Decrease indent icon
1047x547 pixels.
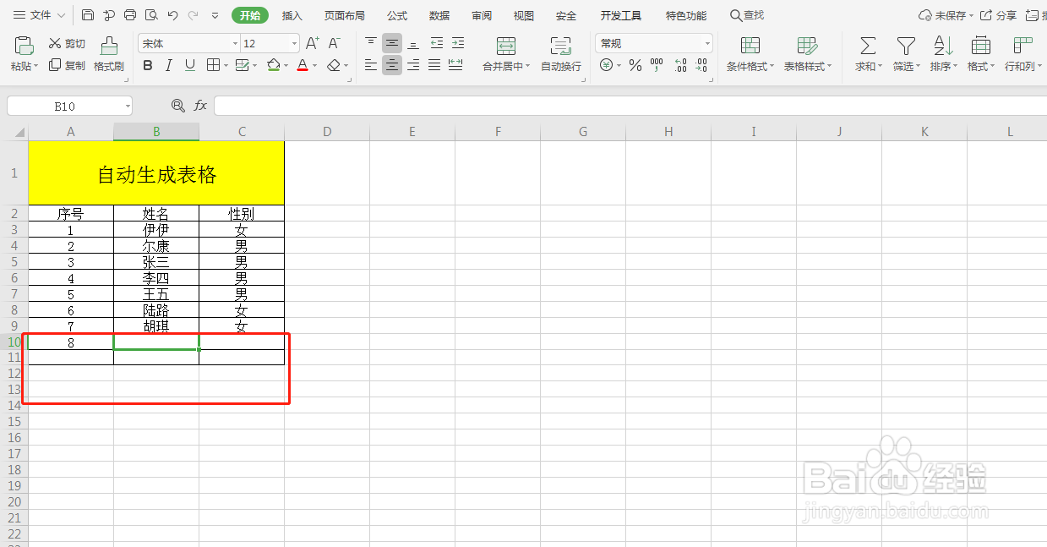tap(436, 43)
